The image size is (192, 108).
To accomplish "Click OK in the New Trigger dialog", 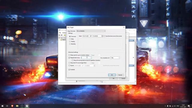I will [112, 75].
